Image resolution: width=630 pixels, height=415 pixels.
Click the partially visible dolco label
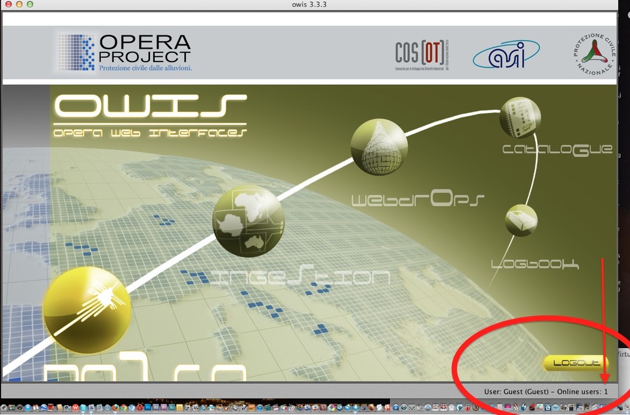tap(145, 371)
